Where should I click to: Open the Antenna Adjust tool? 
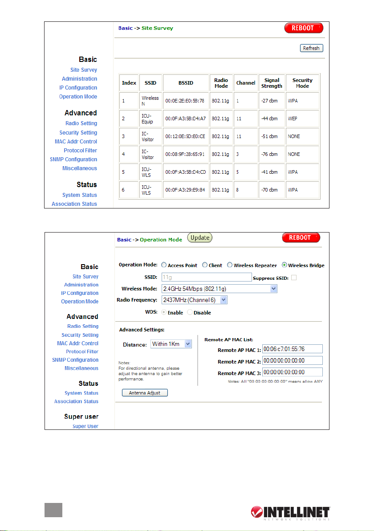point(145,393)
